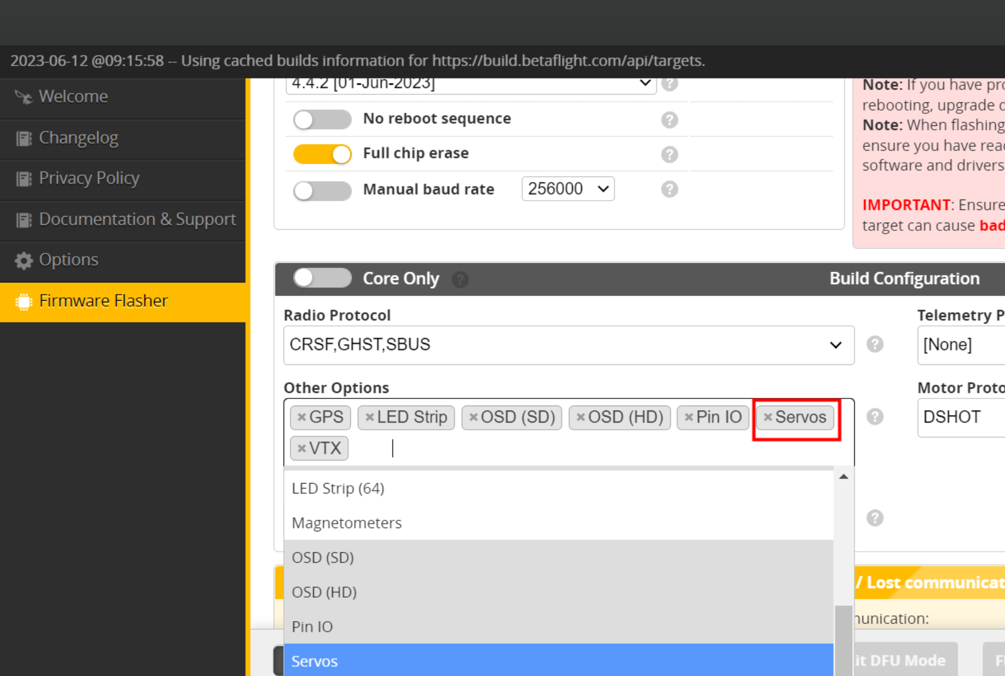This screenshot has height=676, width=1005.
Task: Remove the GPS tag
Action: tap(301, 418)
